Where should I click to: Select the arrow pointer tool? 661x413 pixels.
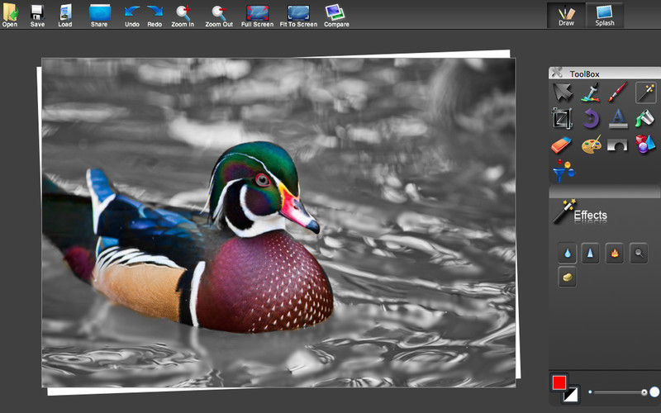(x=563, y=93)
